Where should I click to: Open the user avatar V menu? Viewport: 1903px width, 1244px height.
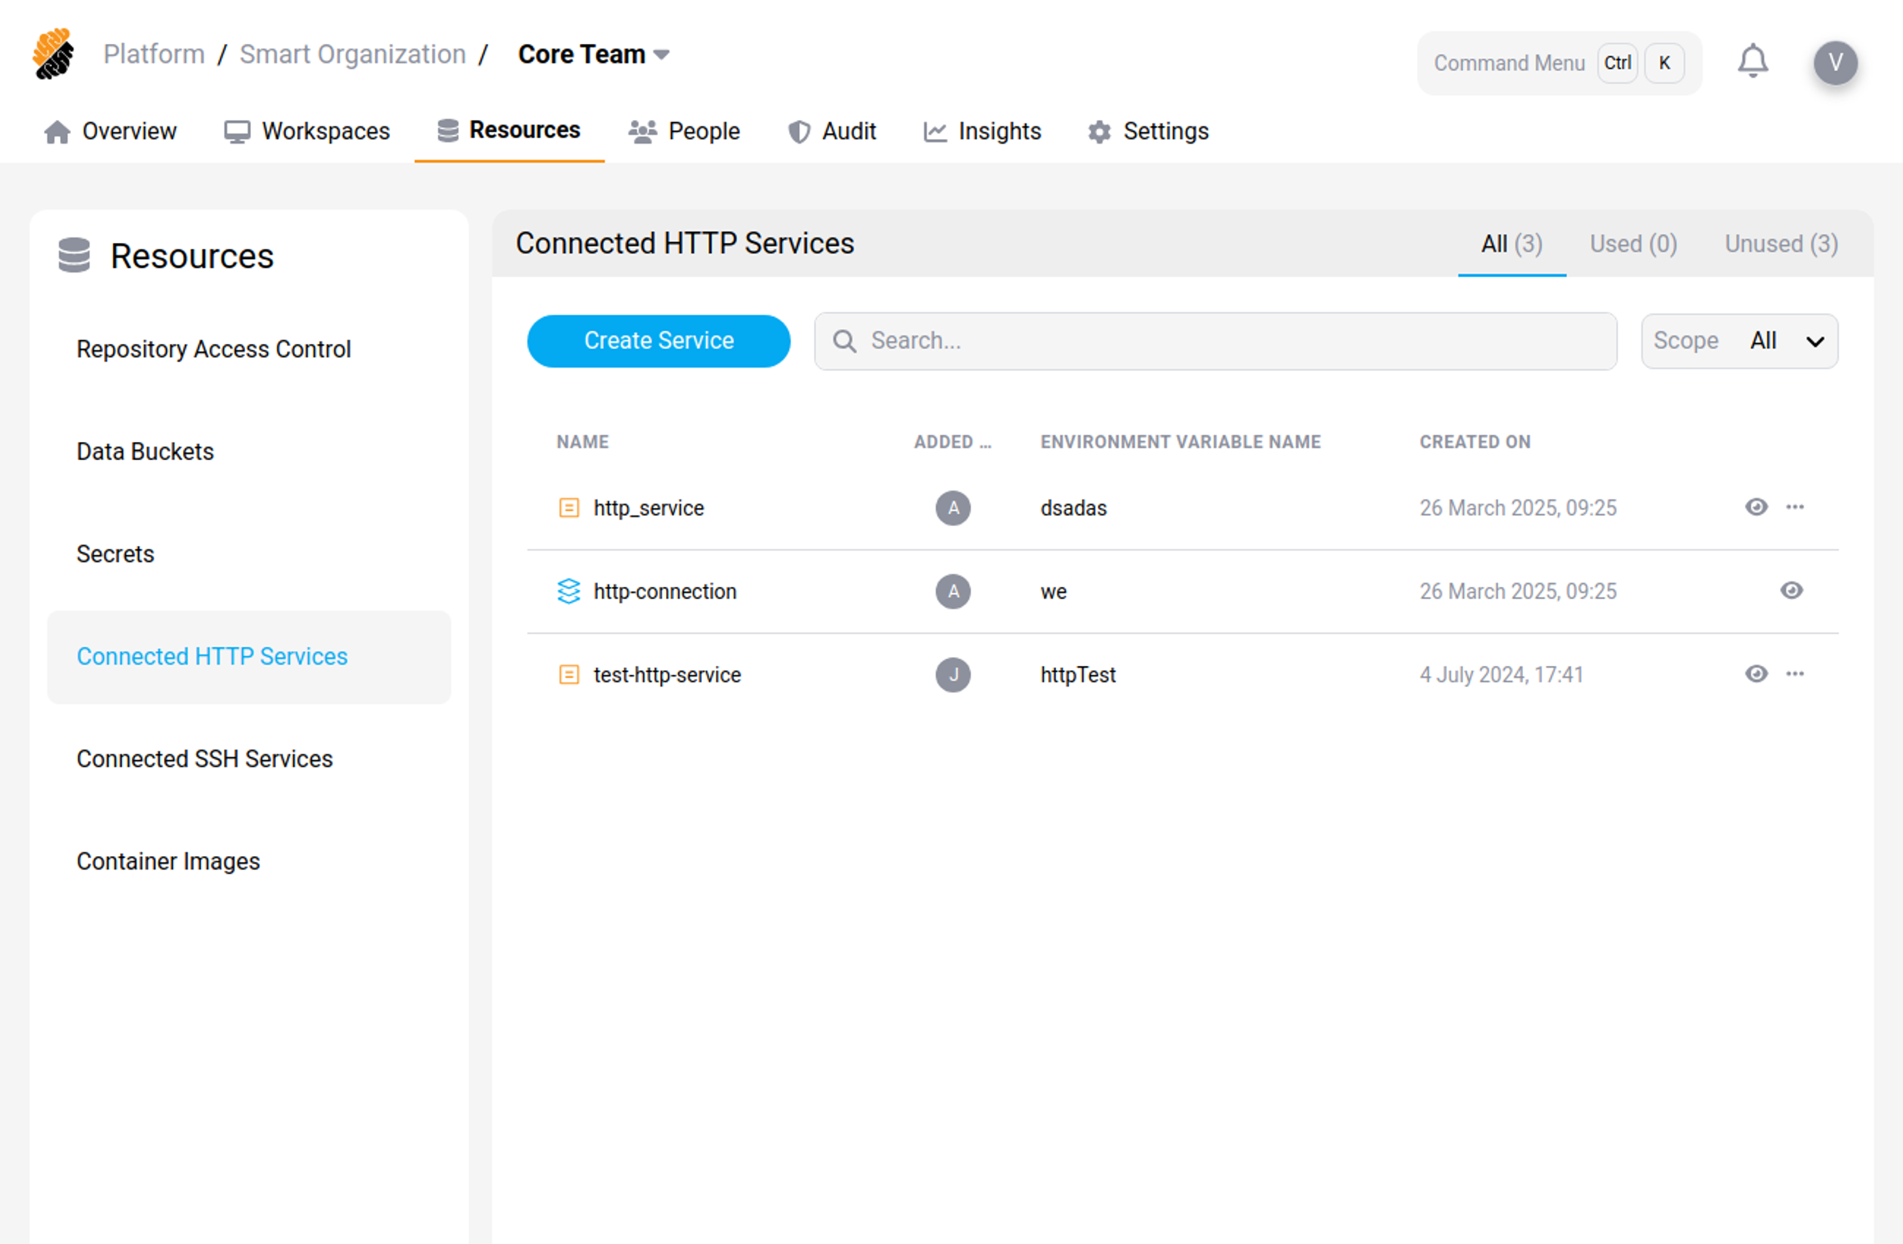click(x=1834, y=62)
